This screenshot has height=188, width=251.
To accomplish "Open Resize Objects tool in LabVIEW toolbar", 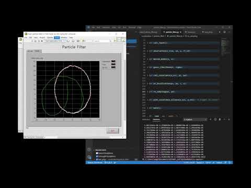I will 78,41.
